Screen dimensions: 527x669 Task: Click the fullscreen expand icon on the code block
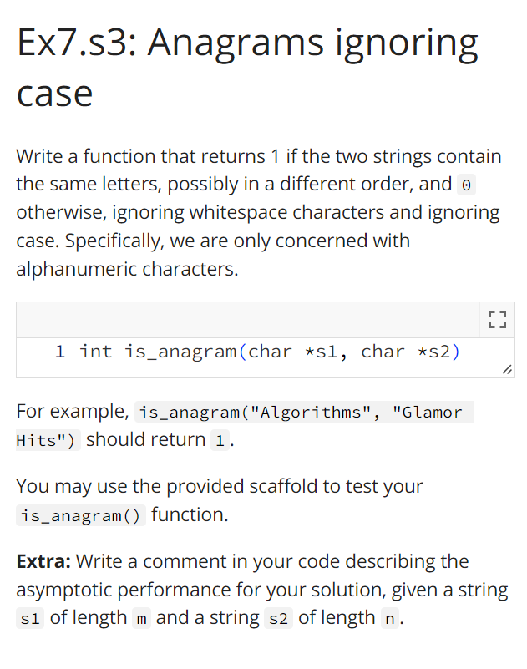497,319
